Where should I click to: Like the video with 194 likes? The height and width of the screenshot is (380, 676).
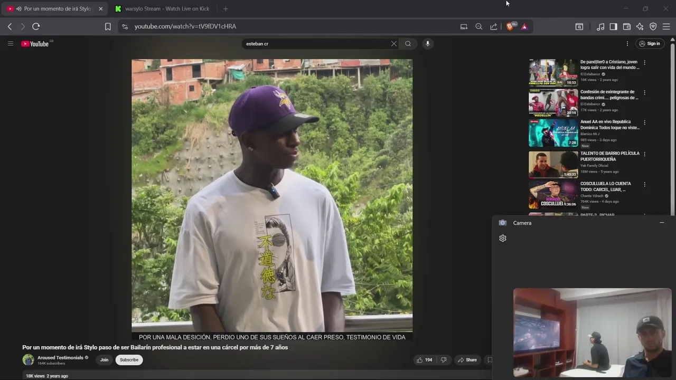click(424, 360)
